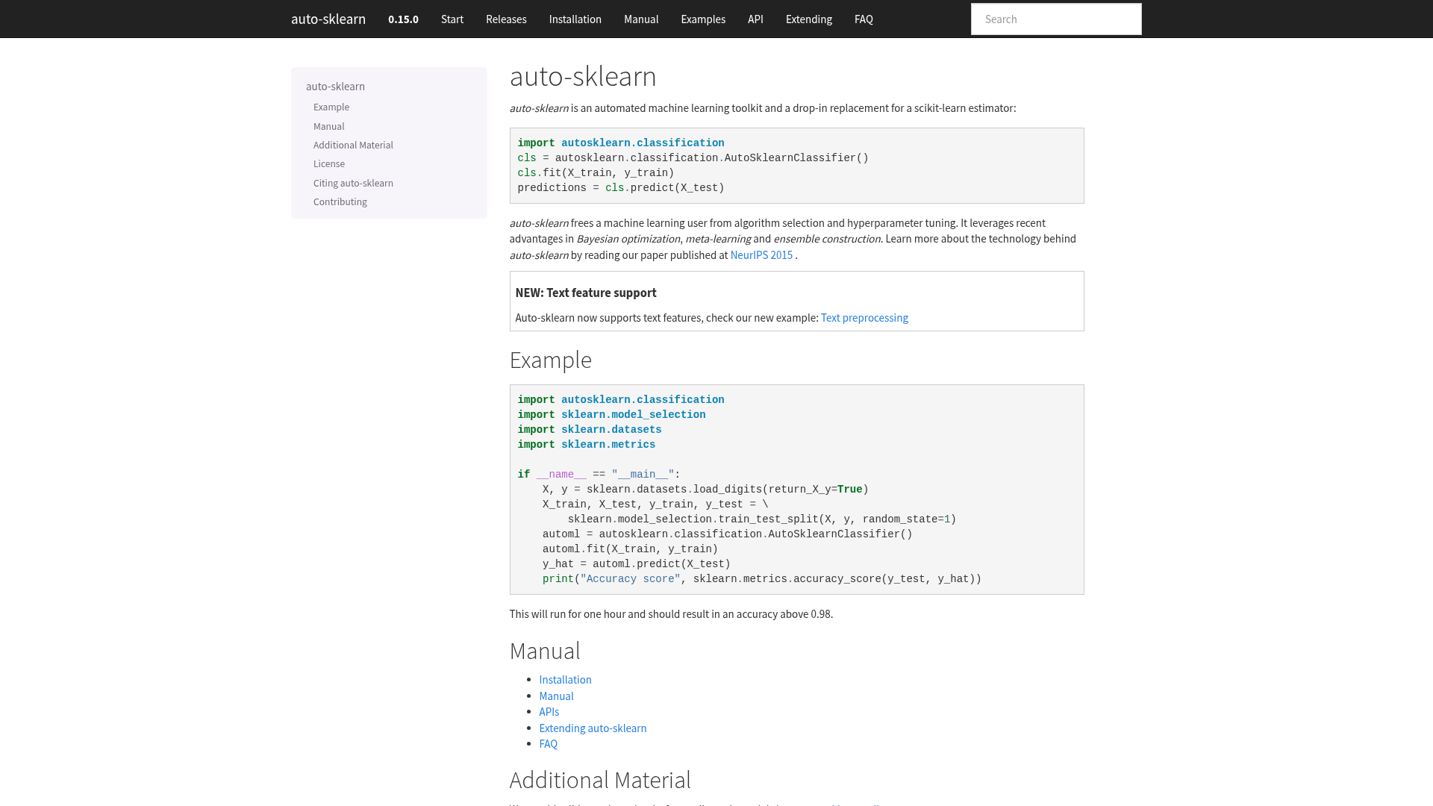Open Manual from the sidebar
This screenshot has width=1433, height=806.
pos(328,126)
